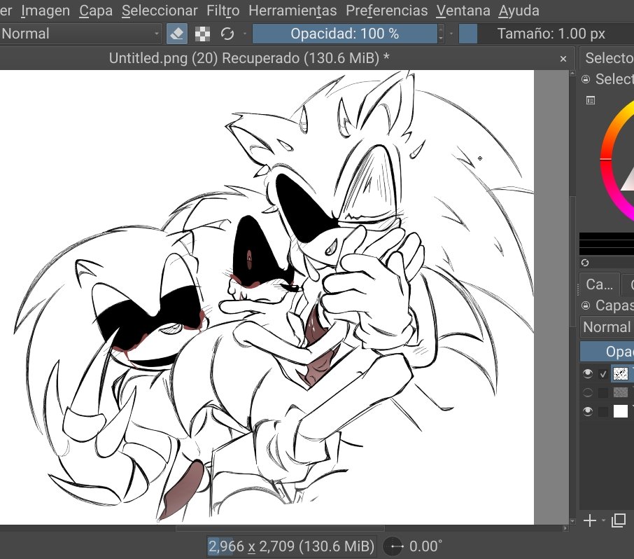Switch to the Ca... docker tab
634x559 pixels.
(x=599, y=284)
